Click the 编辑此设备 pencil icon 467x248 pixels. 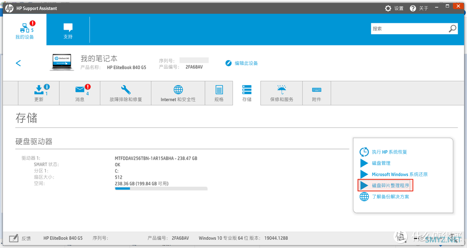coord(228,63)
